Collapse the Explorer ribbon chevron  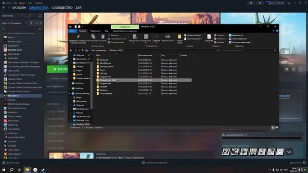274,31
